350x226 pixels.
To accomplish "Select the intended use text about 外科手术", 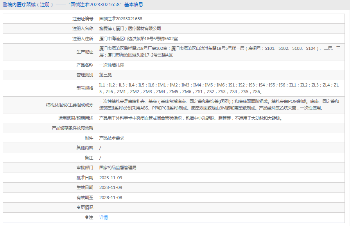I will coord(191,118).
